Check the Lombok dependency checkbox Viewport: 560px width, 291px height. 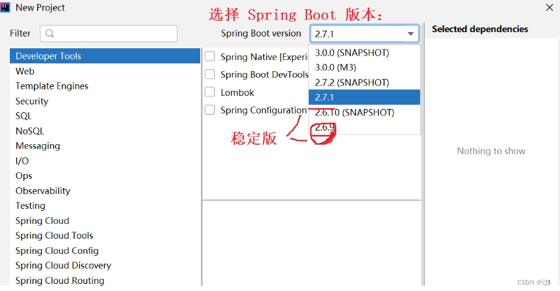(209, 92)
